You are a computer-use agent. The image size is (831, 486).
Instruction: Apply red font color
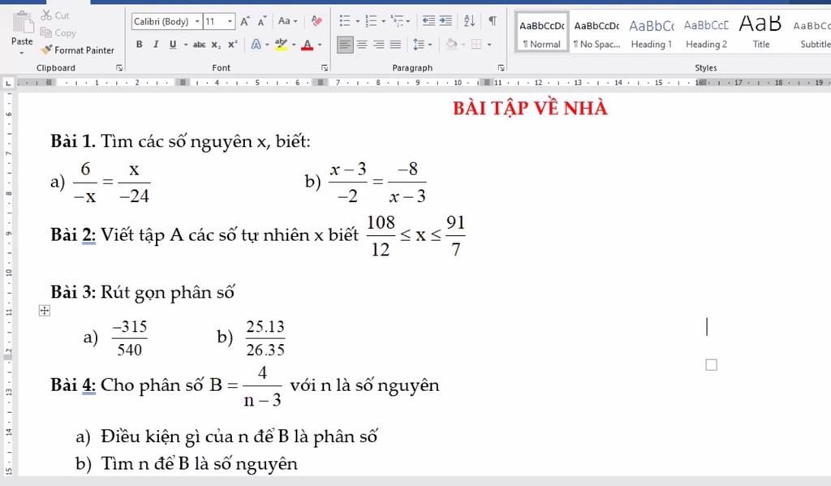pyautogui.click(x=308, y=45)
